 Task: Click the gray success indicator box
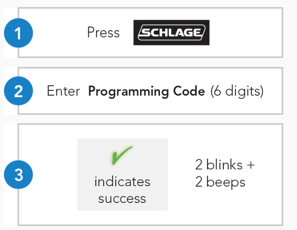click(122, 175)
